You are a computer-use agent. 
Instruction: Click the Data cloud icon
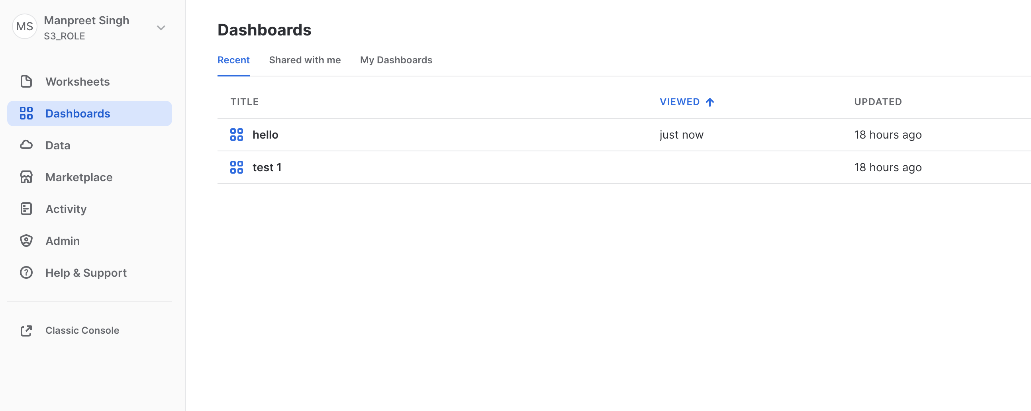click(26, 145)
